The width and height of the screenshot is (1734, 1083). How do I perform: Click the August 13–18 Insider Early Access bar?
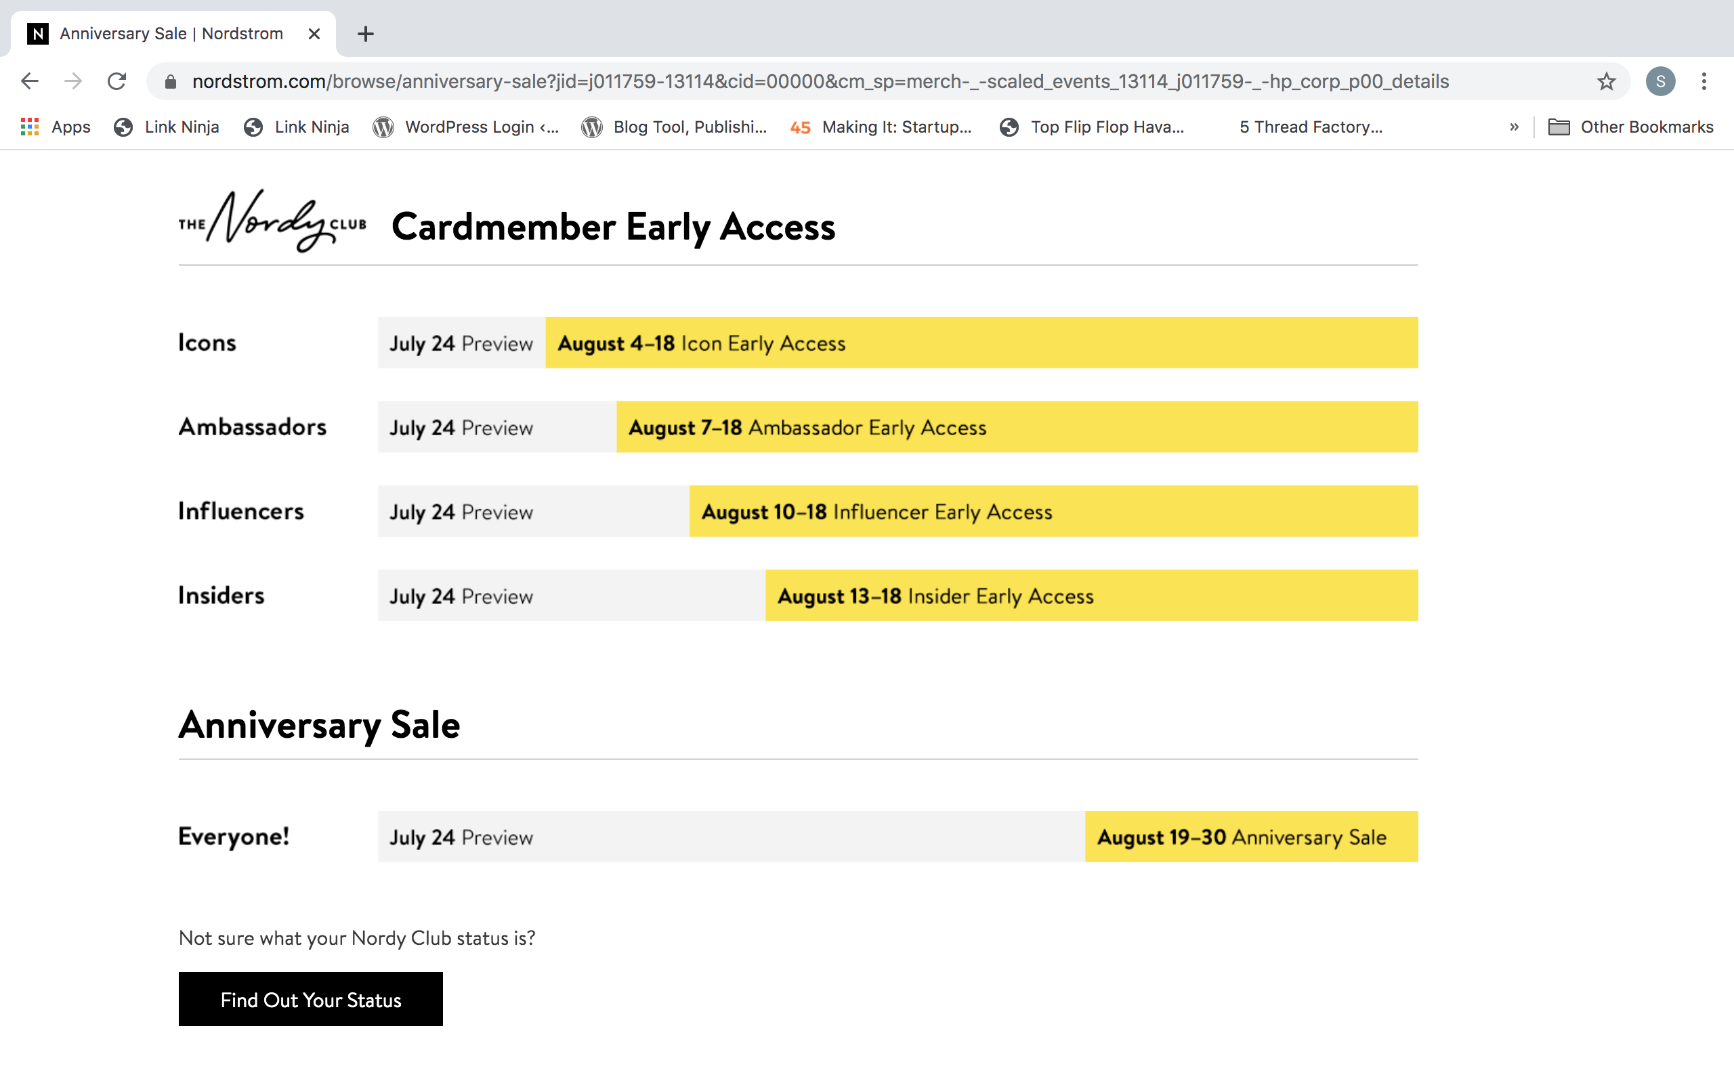[x=1091, y=596]
